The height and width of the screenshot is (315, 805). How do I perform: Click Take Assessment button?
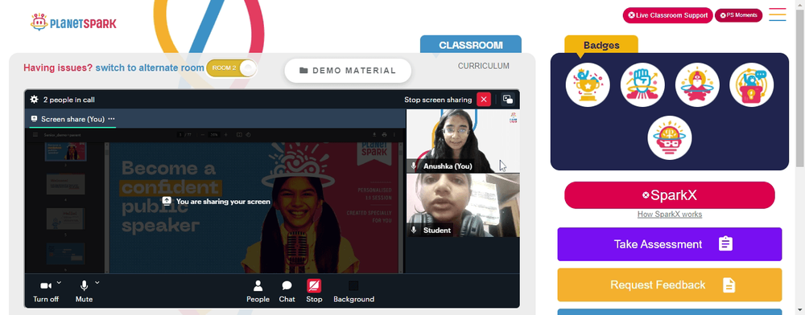670,244
